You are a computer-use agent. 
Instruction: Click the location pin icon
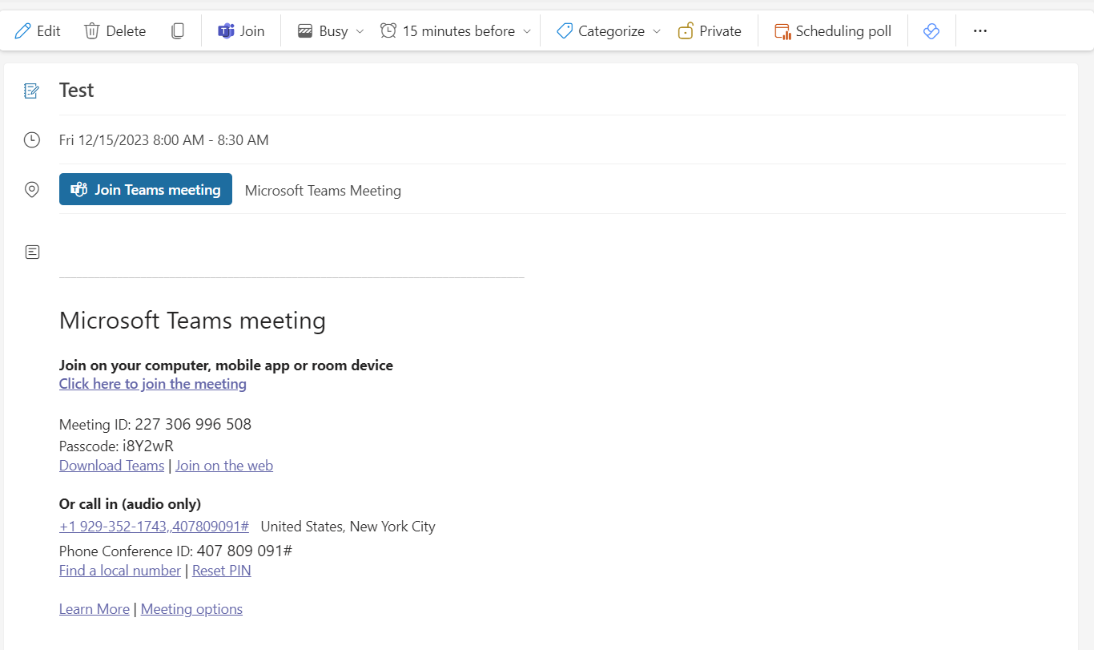(x=31, y=190)
